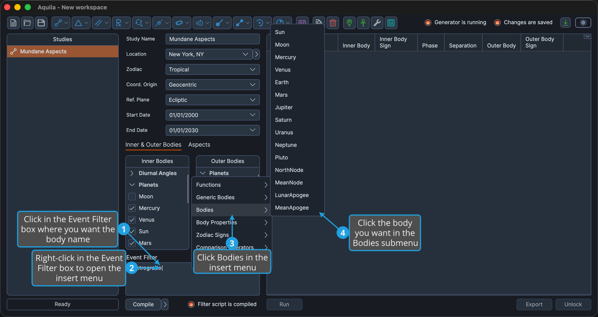
Task: Open the Zodiac Signs submenu
Action: [232, 235]
